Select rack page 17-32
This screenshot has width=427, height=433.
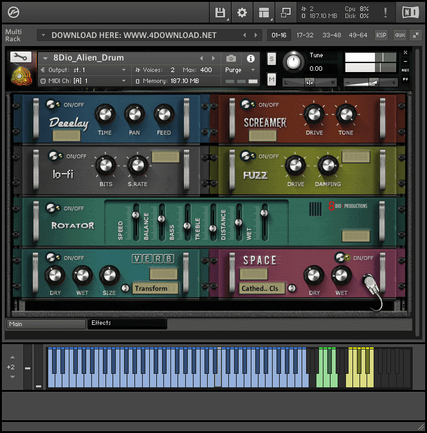click(x=305, y=35)
